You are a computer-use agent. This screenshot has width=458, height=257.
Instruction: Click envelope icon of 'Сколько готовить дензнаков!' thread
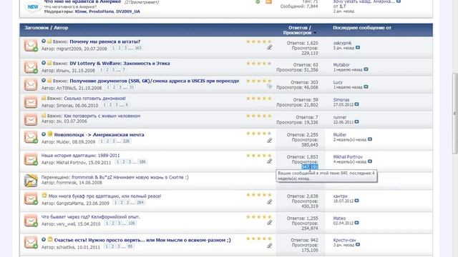click(31, 102)
